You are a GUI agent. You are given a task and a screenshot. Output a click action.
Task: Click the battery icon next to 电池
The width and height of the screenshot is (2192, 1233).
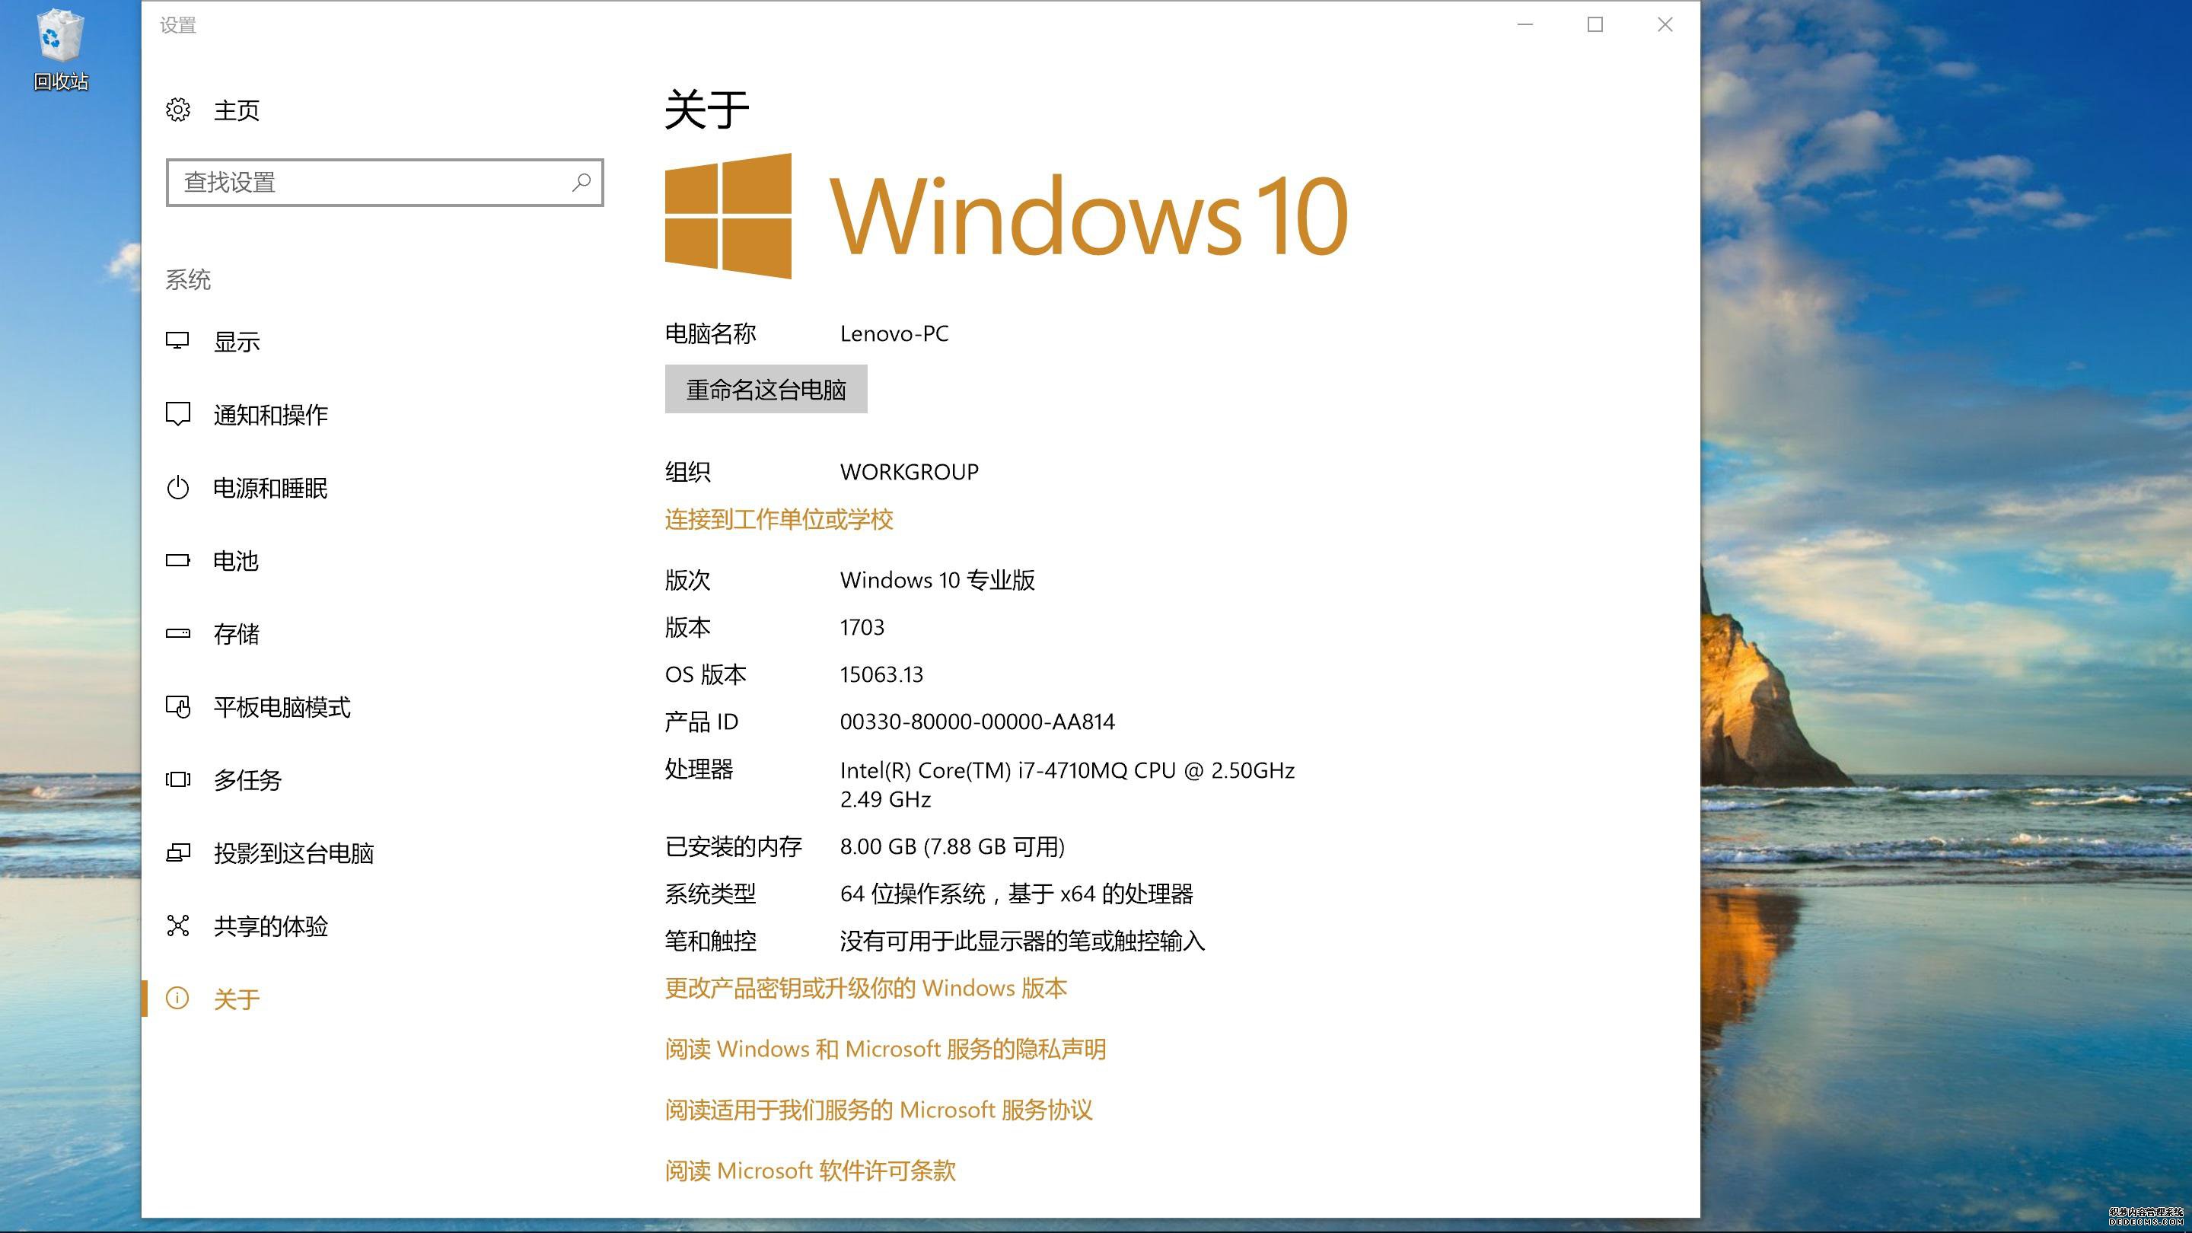[x=177, y=561]
